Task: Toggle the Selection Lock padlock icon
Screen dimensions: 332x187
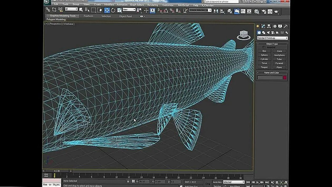Action: 128,181
